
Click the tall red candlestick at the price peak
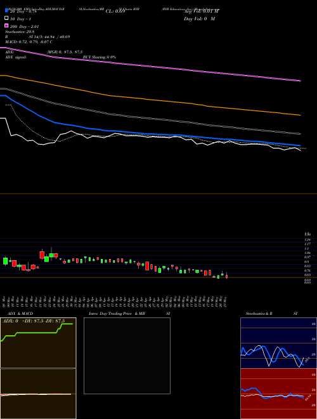(x=42, y=255)
